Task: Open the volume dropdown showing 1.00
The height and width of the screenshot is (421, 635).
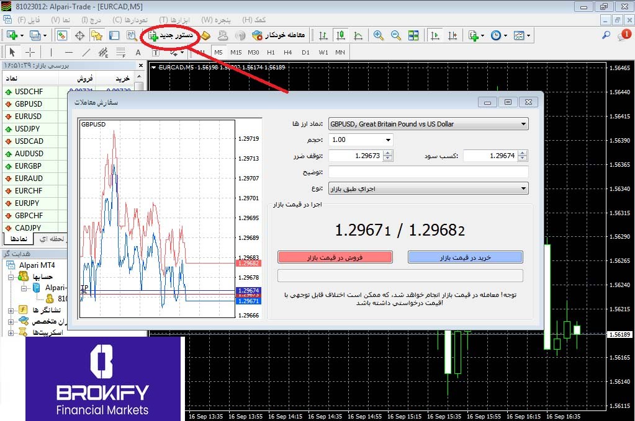Action: tap(389, 140)
